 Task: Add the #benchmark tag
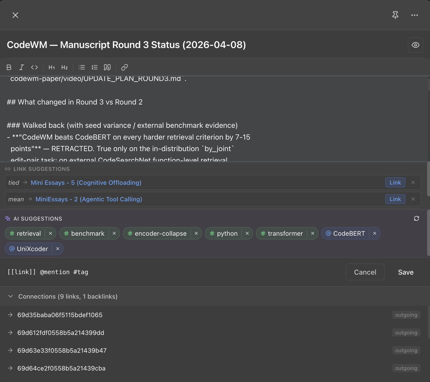coord(84,233)
